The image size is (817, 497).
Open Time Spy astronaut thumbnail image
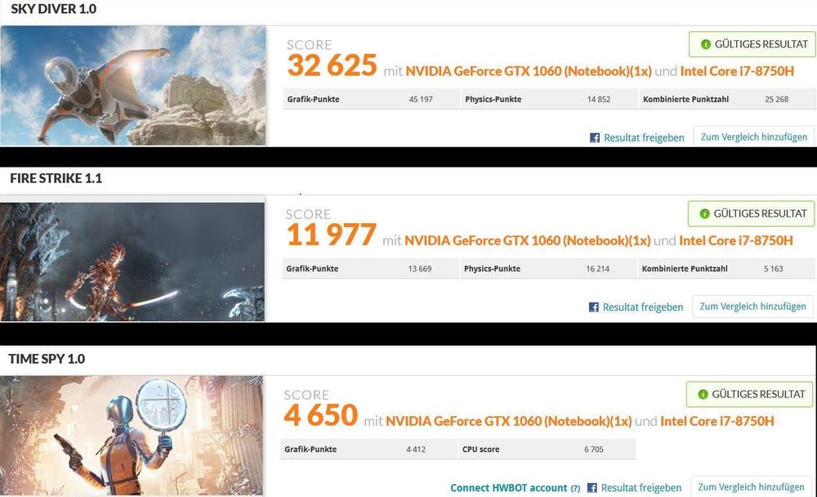[x=132, y=436]
